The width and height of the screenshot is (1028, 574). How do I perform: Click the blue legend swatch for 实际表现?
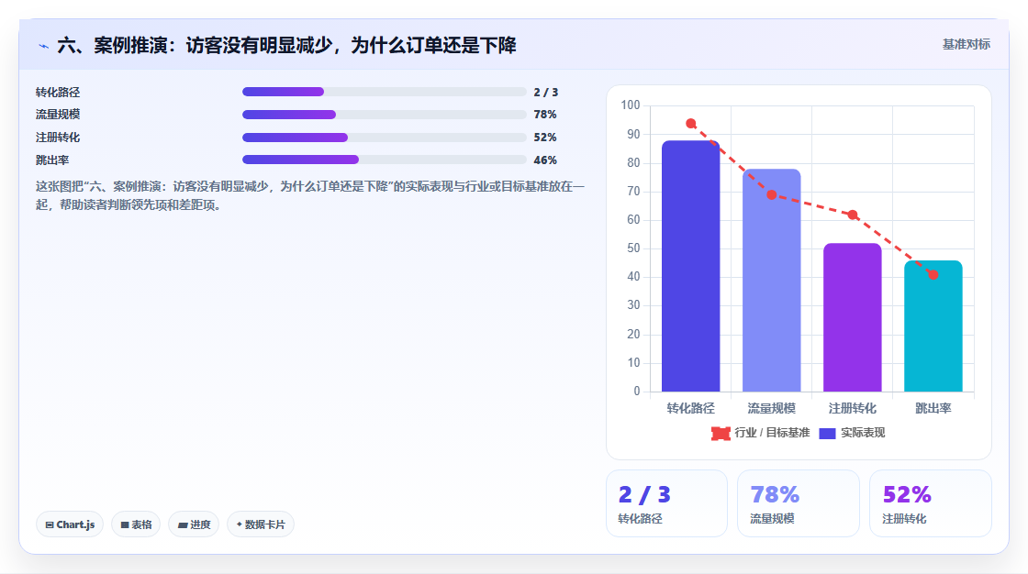coord(827,433)
